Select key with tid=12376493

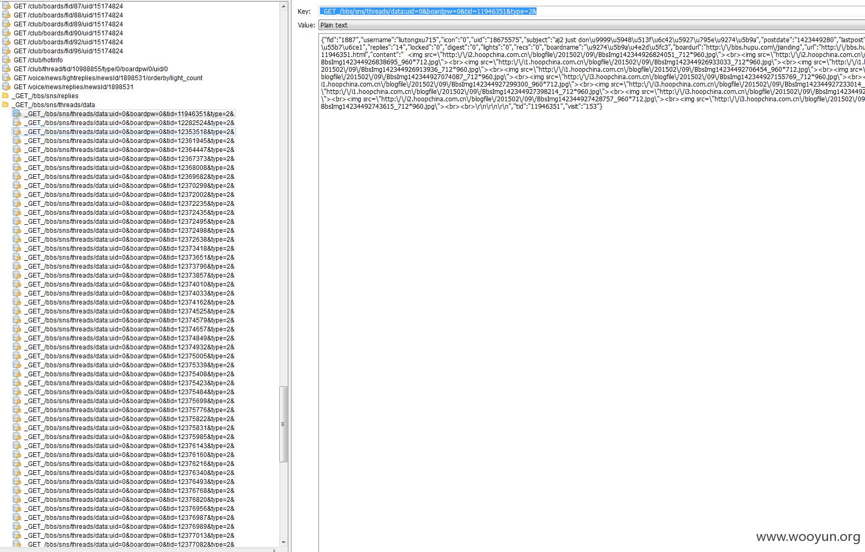point(129,481)
